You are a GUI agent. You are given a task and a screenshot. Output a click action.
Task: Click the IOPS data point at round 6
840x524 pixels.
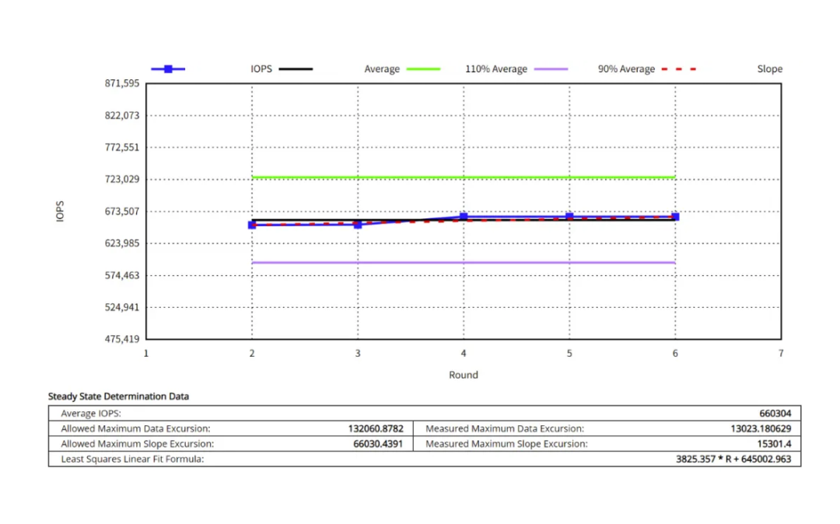[x=676, y=217]
